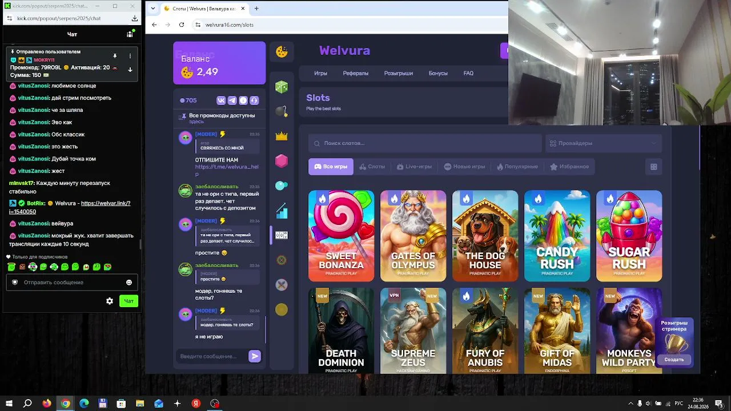Focus the Welvura Введите сообщение field

pyautogui.click(x=212, y=356)
